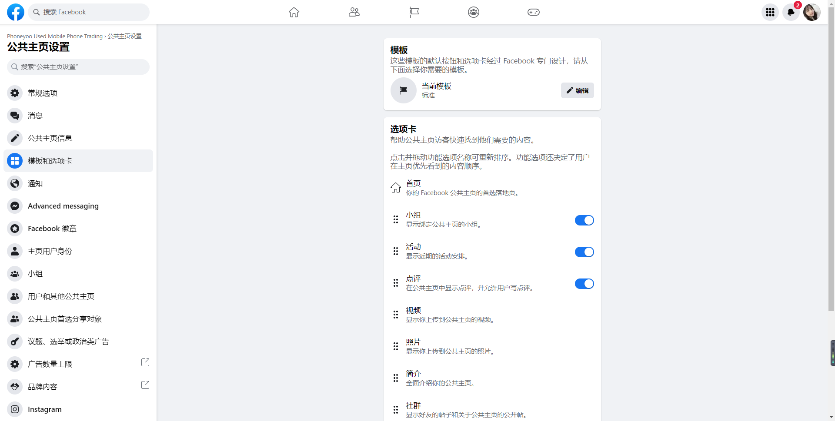
Task: Open the apps menu grid icon
Action: coord(770,12)
